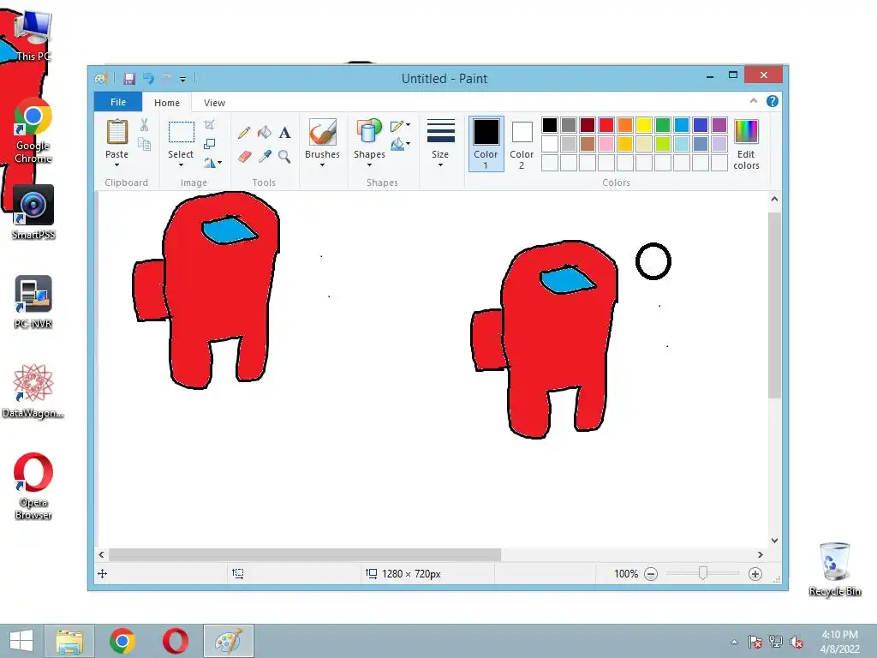The height and width of the screenshot is (658, 877).
Task: Click the Brushes tool icon
Action: 323,131
